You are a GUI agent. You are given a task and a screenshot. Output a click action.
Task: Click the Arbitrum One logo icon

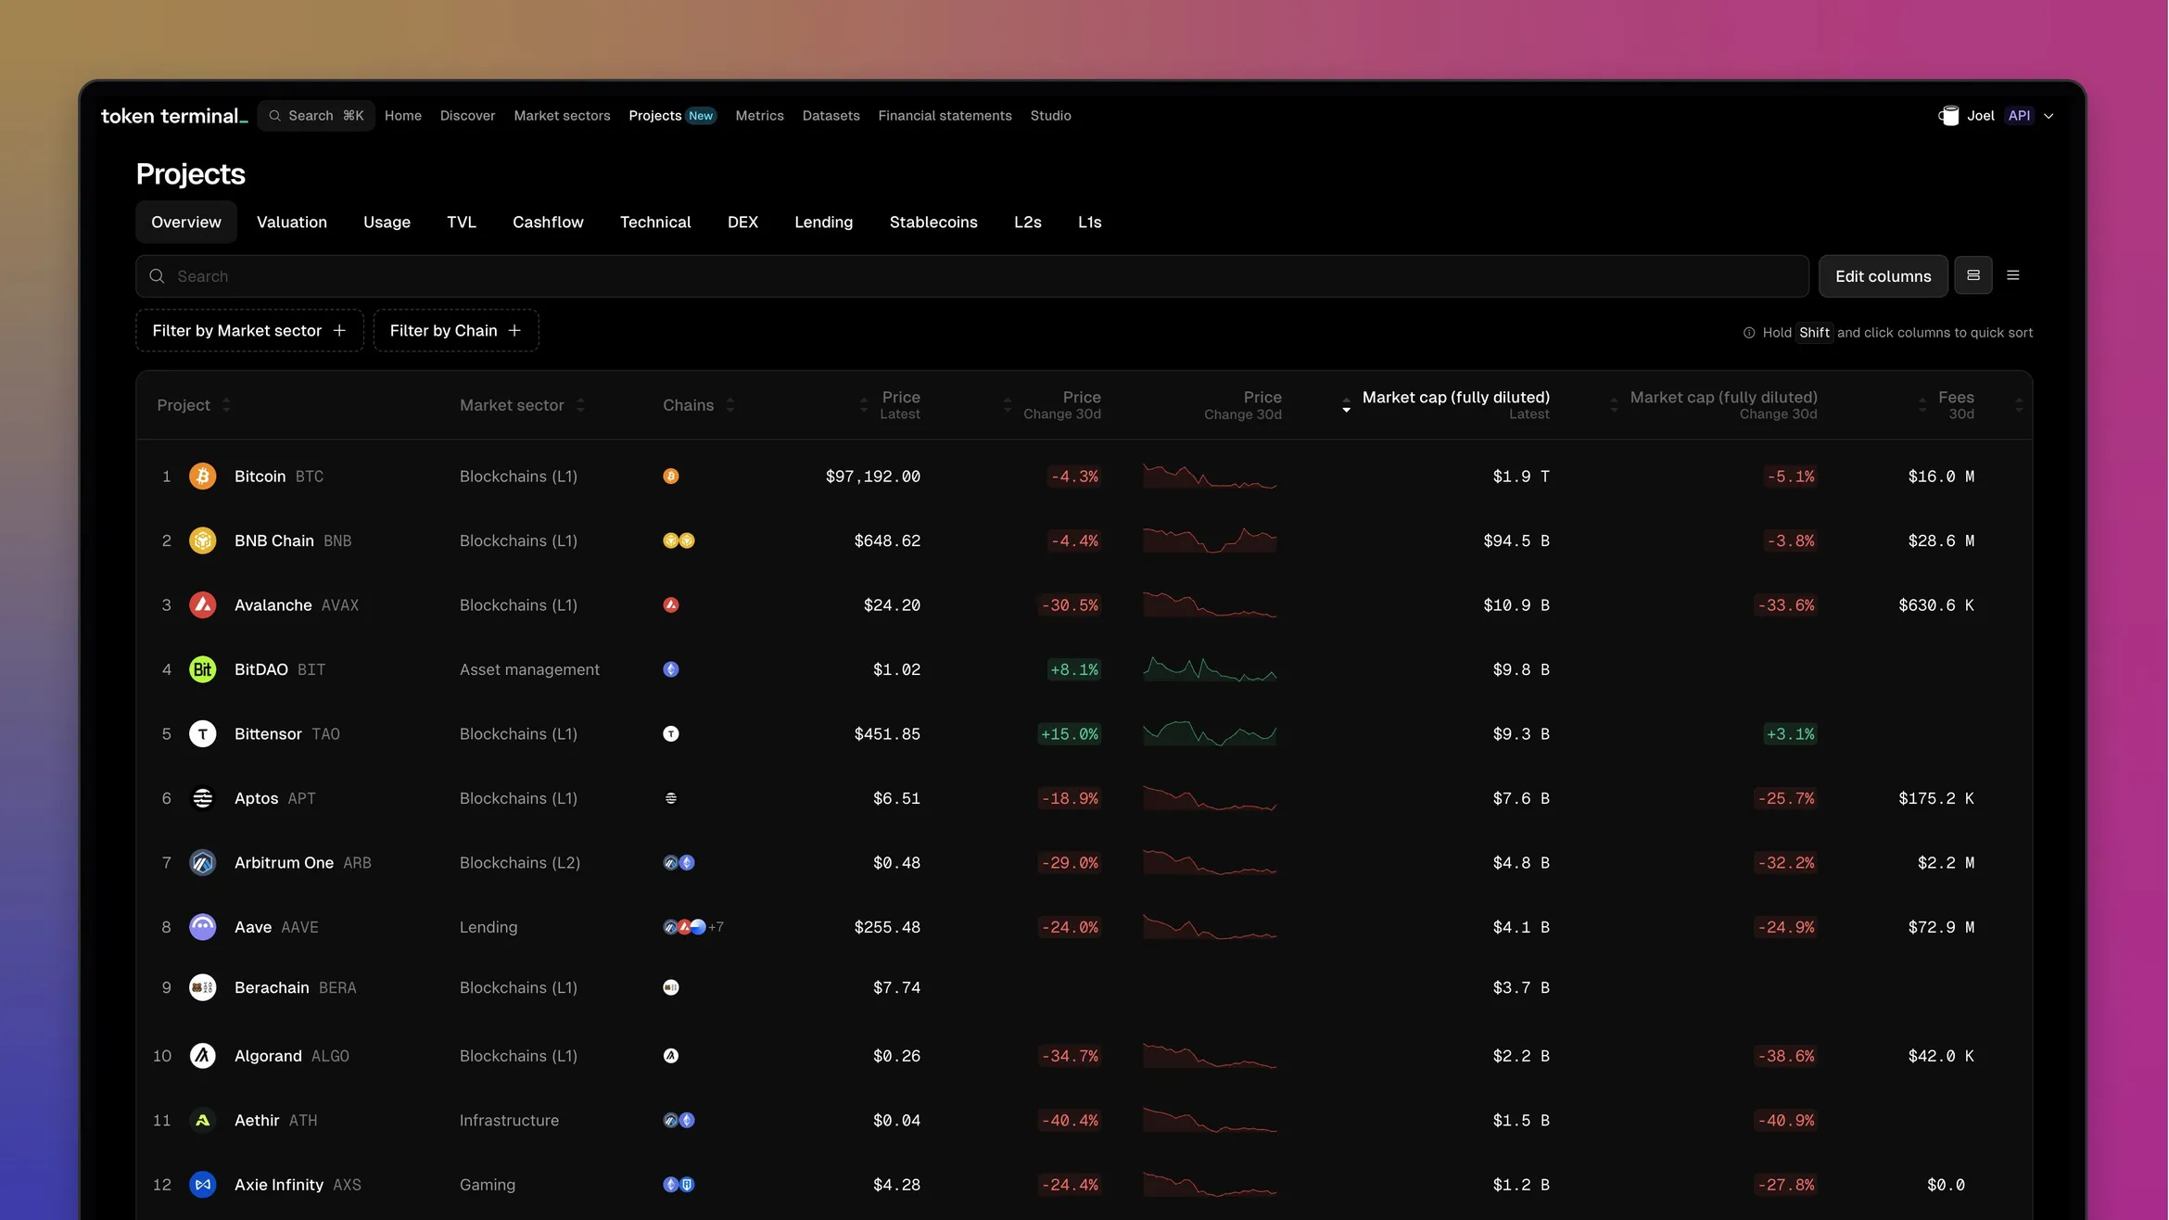click(202, 862)
